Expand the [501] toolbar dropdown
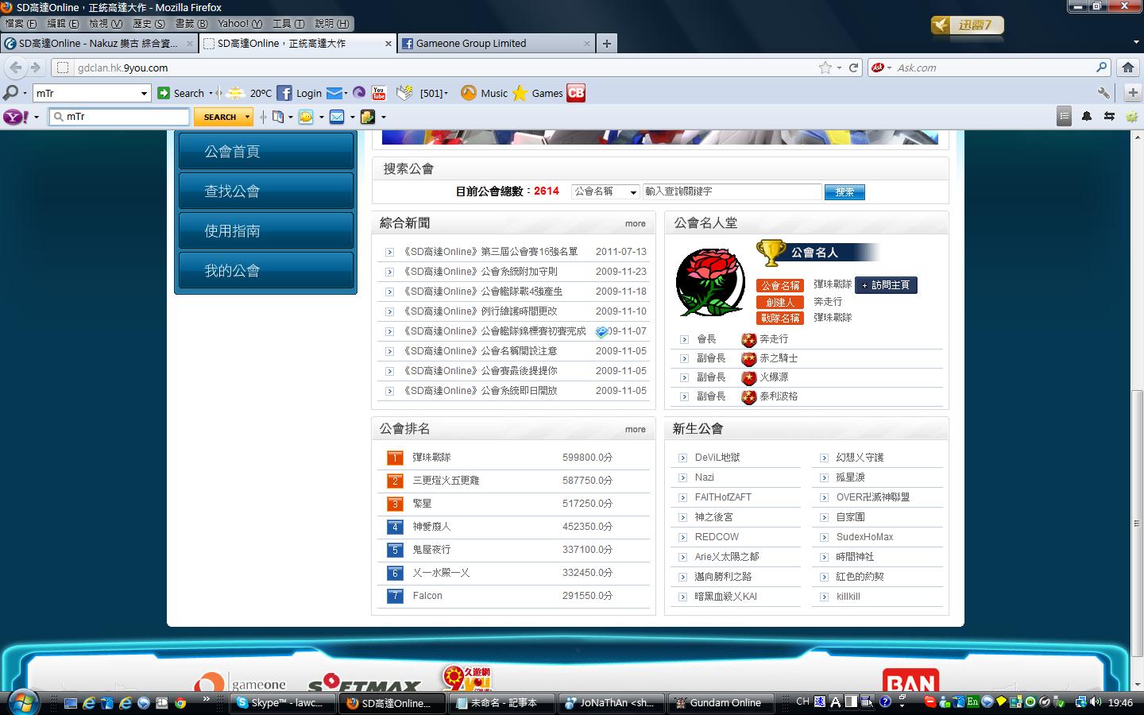Screen dimensions: 1144x715 [x=446, y=94]
